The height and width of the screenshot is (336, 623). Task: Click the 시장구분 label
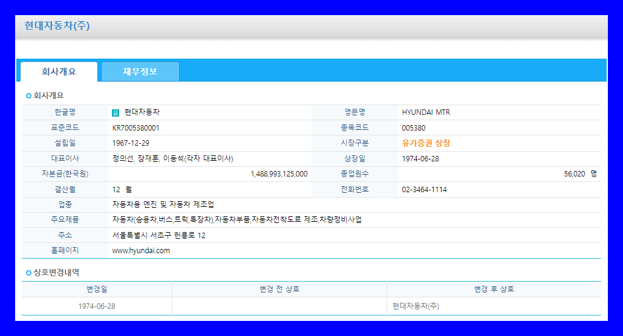tap(355, 143)
